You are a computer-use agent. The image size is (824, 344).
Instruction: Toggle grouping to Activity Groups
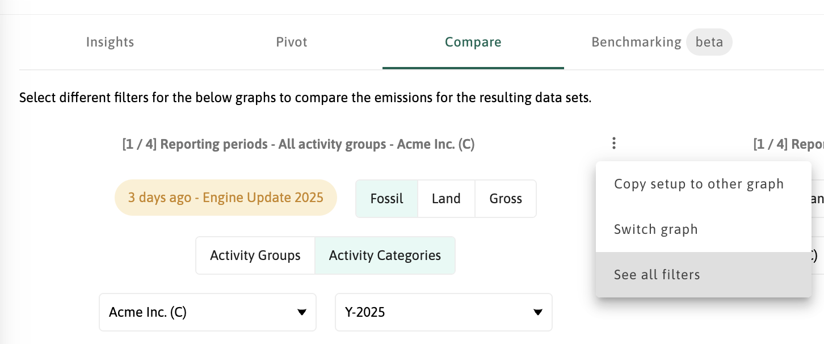point(255,255)
